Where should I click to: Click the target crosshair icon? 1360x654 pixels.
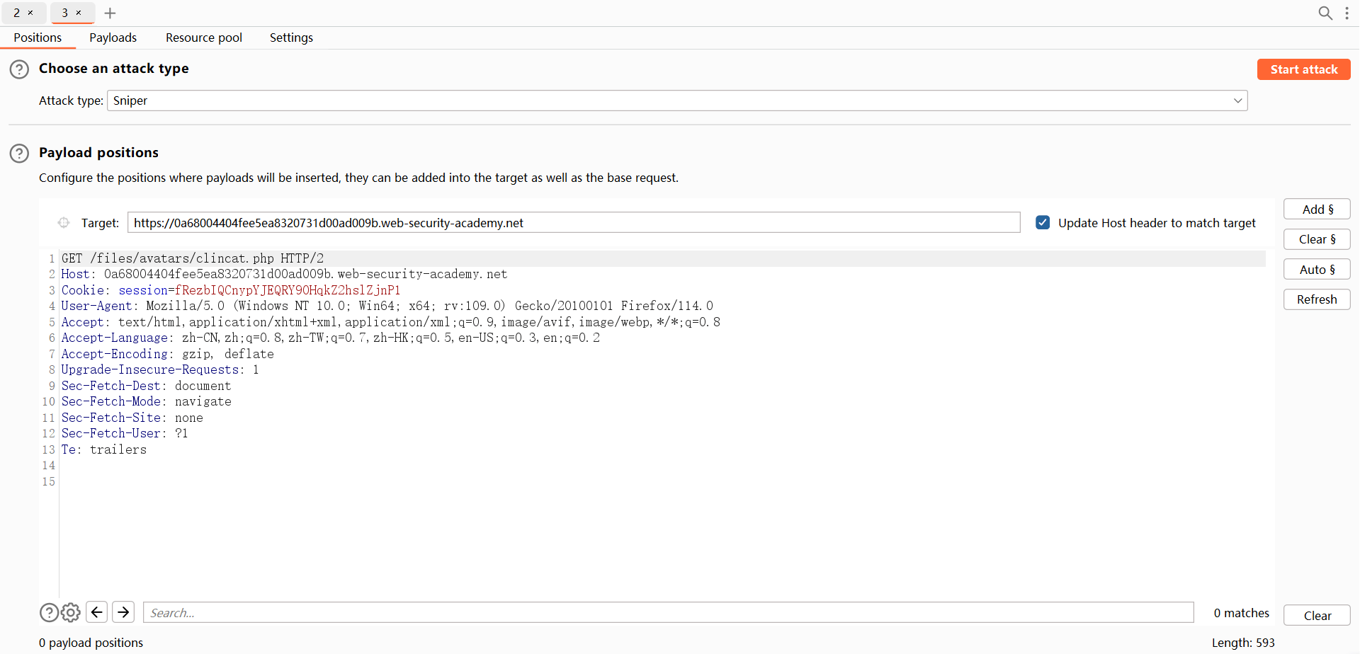pos(64,223)
